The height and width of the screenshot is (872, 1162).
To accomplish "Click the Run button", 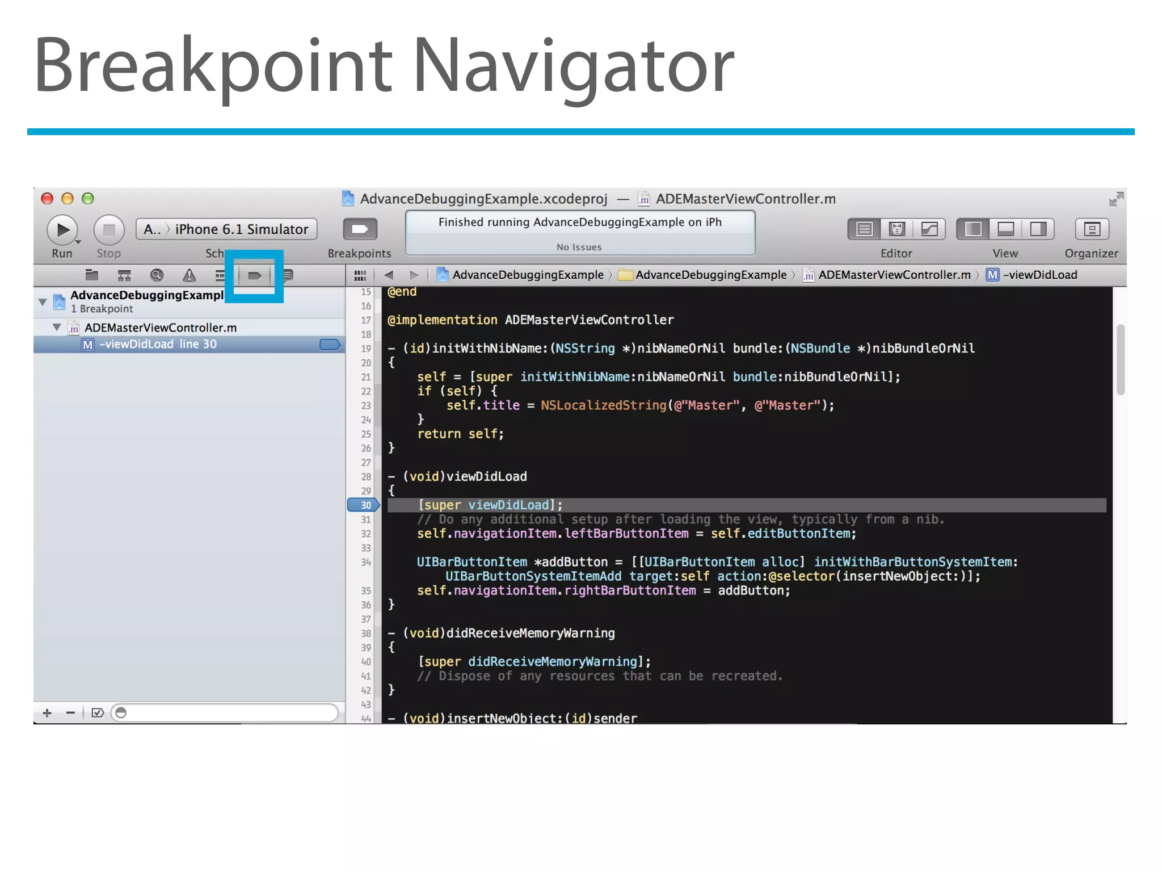I will click(x=62, y=230).
